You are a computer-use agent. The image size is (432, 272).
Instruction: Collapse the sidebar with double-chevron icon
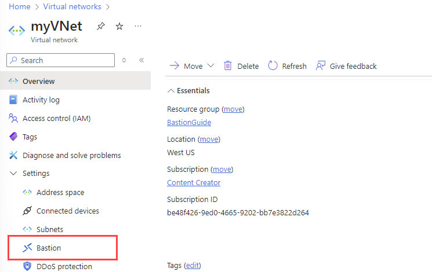point(141,60)
